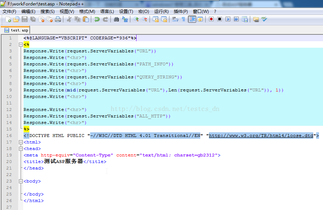The width and height of the screenshot is (323, 210).
Task: Place cursor on "ALL_HTTP" text
Action: point(151,116)
